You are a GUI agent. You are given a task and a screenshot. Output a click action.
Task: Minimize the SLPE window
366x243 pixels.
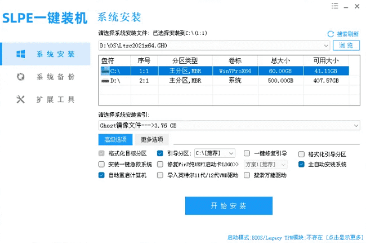(x=346, y=7)
